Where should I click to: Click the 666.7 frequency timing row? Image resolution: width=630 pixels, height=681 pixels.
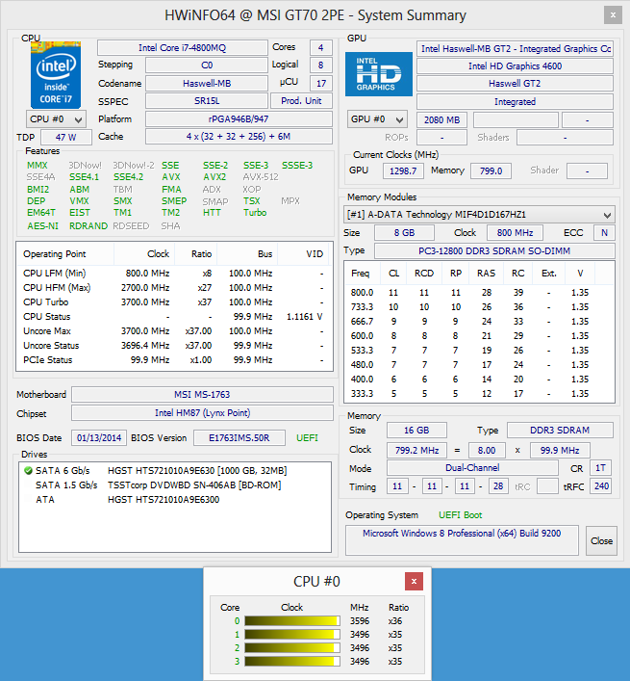[479, 322]
